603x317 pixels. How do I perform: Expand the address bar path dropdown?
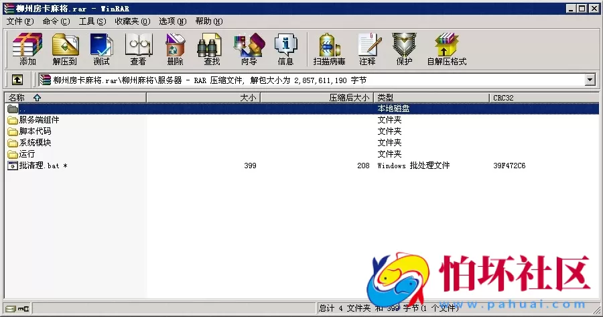click(590, 80)
